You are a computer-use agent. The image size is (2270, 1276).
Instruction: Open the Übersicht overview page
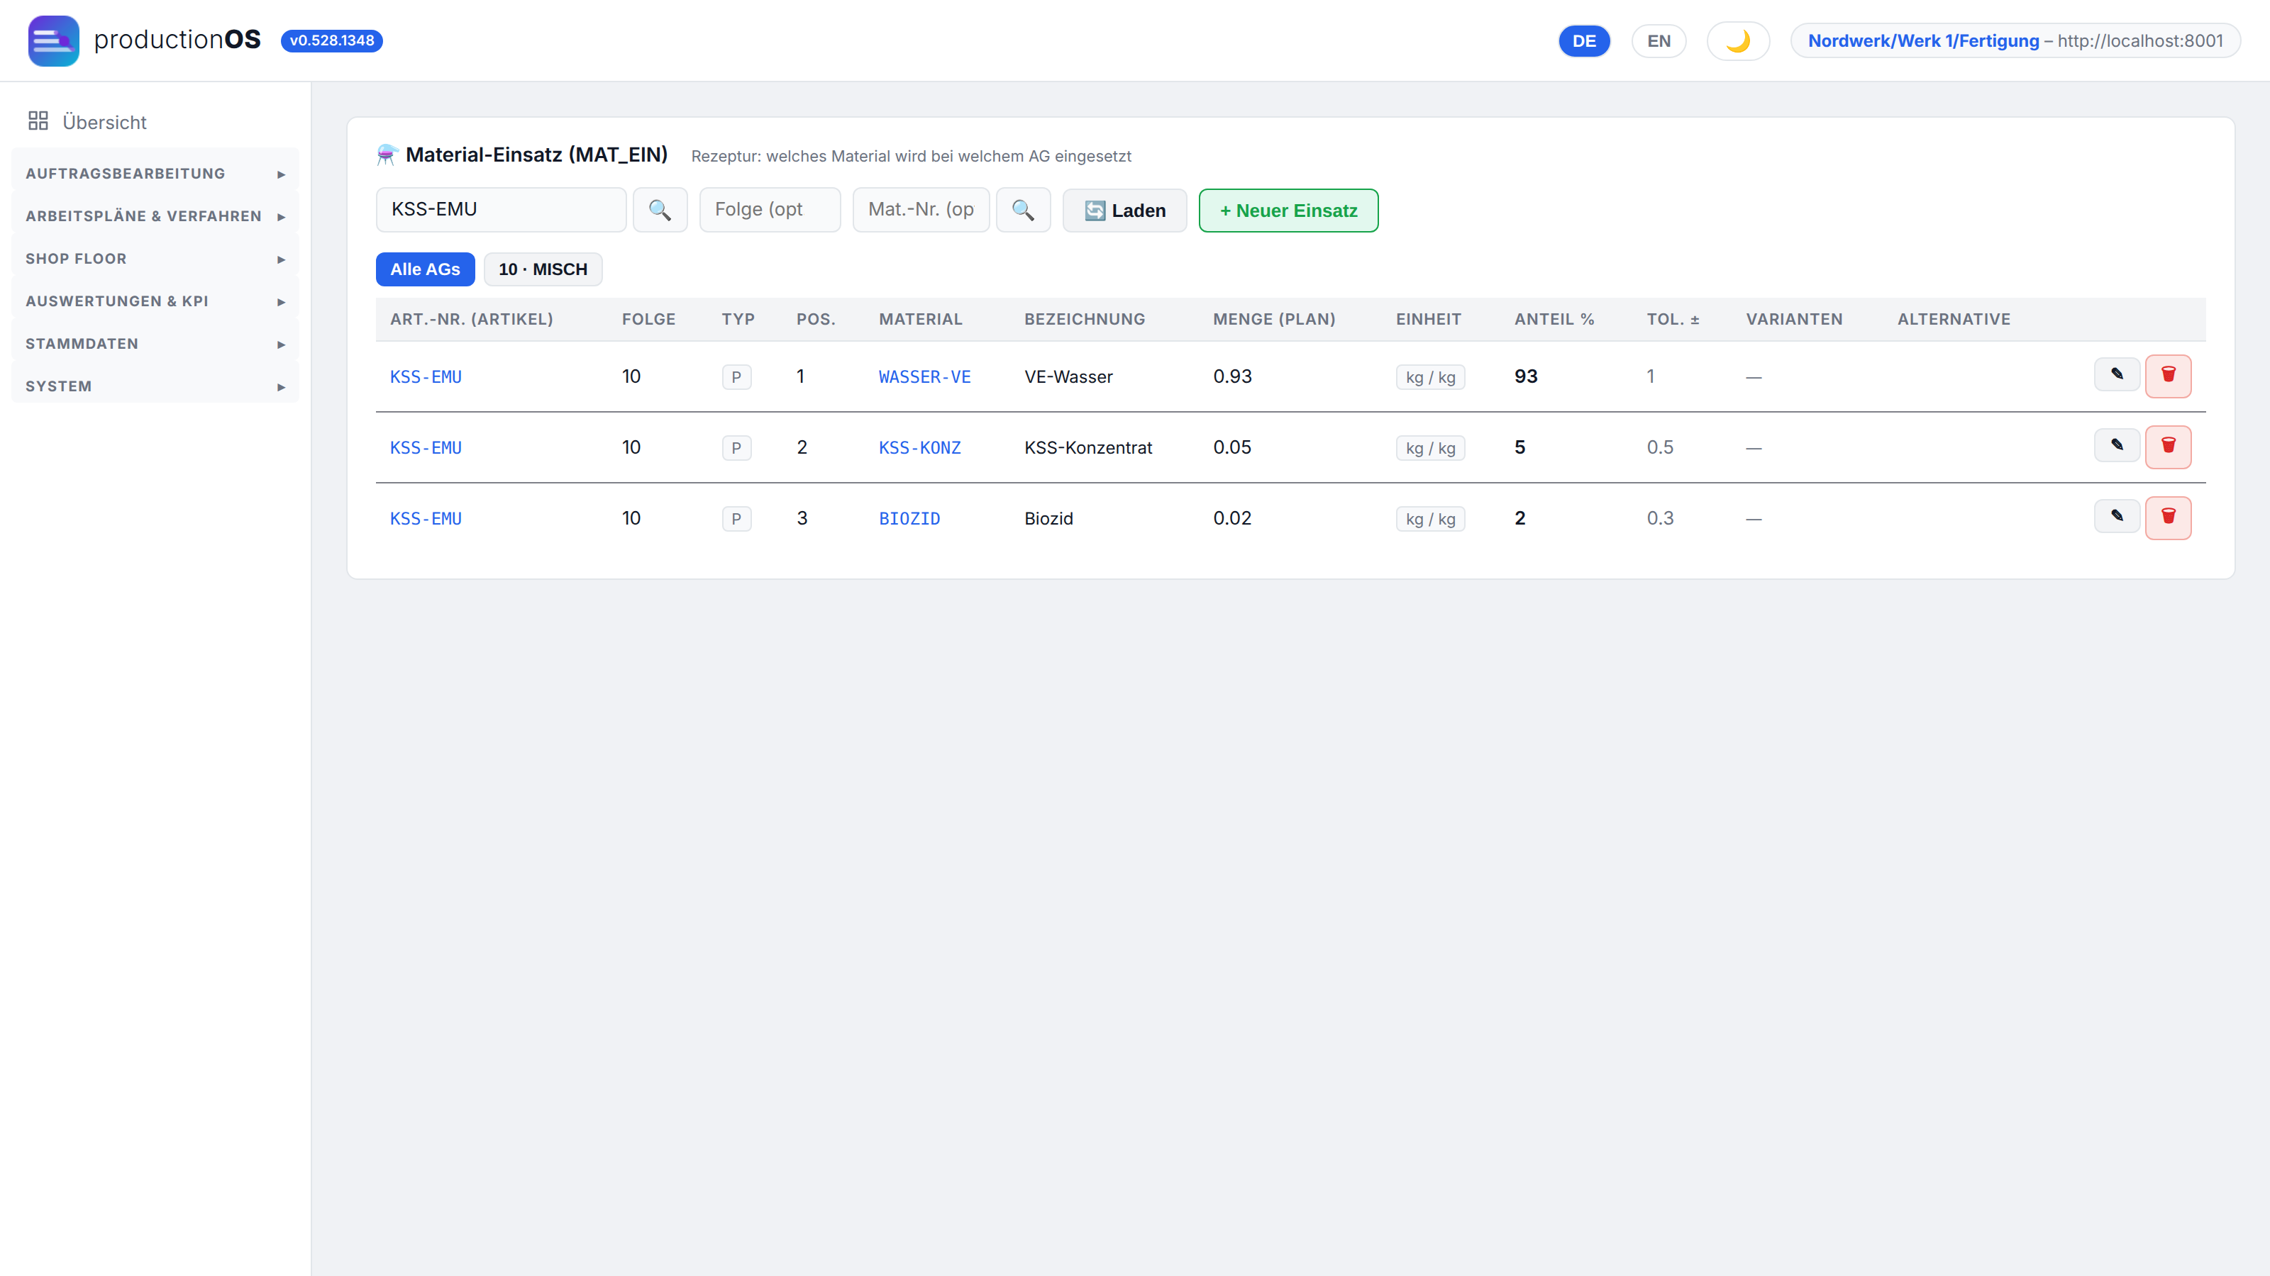coord(155,121)
